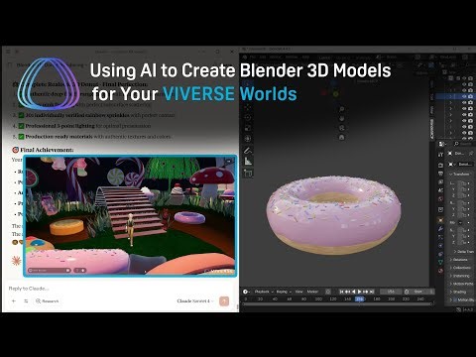476x357 pixels.
Task: Open Blender's File menu
Action: coord(253,58)
